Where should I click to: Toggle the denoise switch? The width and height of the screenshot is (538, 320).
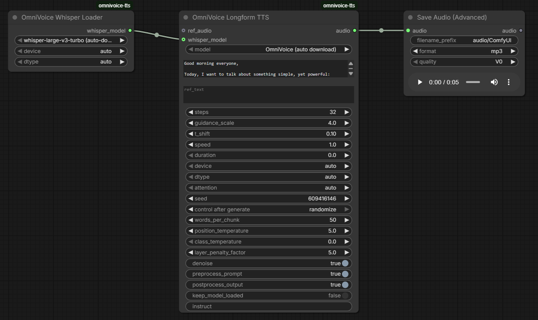pyautogui.click(x=345, y=263)
